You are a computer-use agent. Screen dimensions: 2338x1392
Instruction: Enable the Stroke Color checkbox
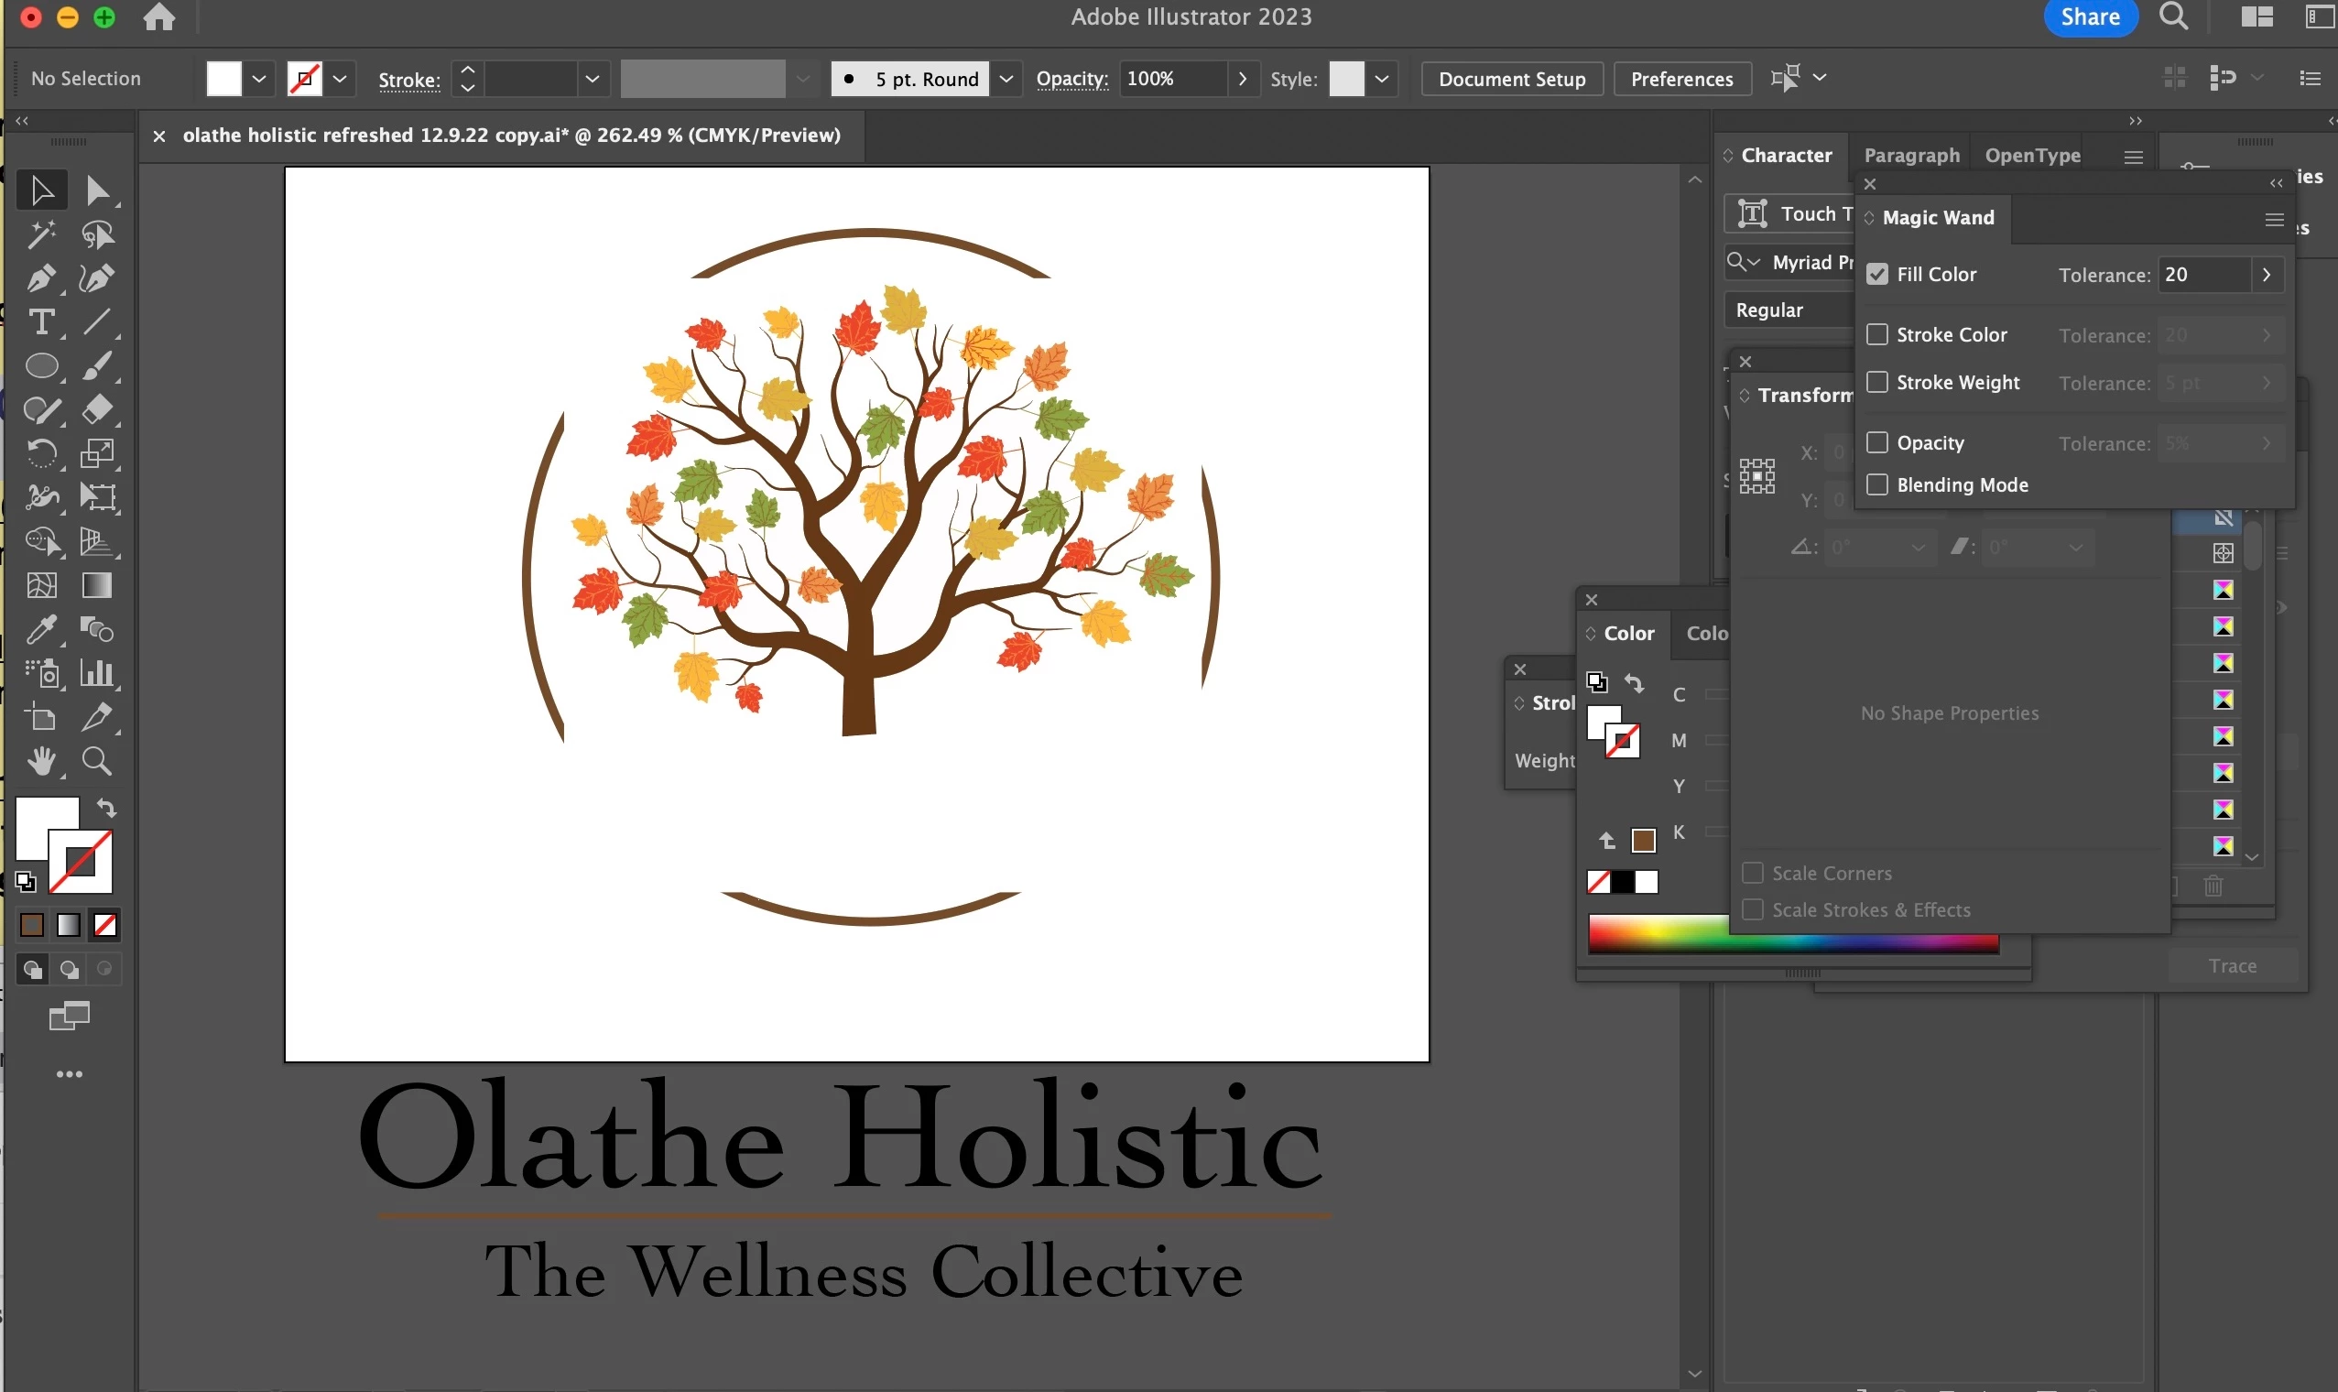coord(1876,334)
